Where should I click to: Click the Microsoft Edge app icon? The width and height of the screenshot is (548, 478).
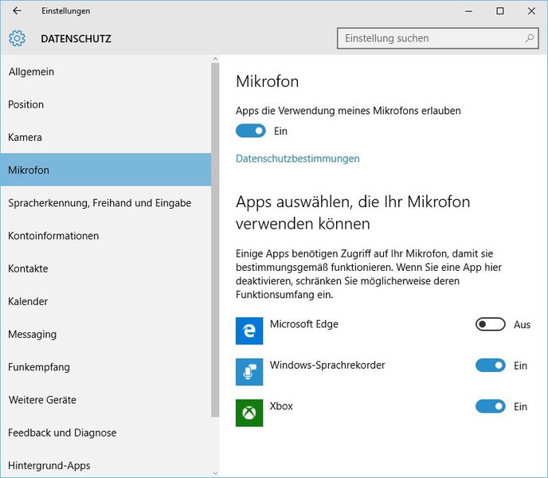click(x=249, y=331)
